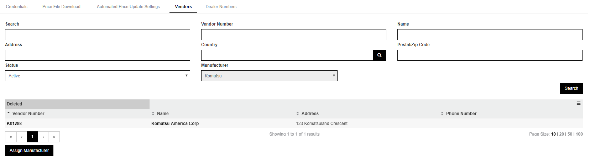Click the Assign Manufacturer button
The height and width of the screenshot is (164, 590).
[29, 151]
